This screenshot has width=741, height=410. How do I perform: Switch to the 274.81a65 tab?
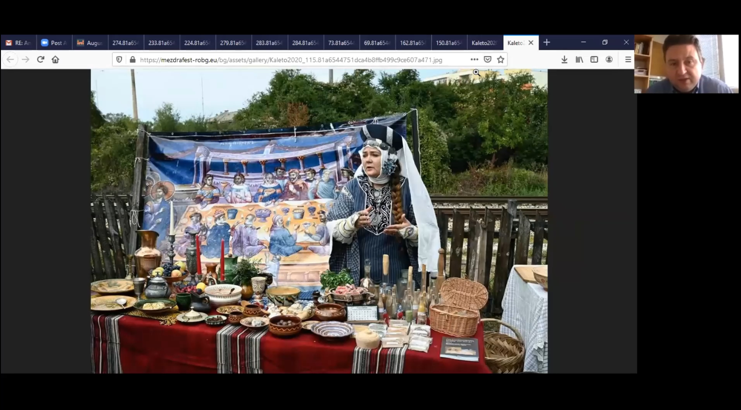tap(125, 43)
